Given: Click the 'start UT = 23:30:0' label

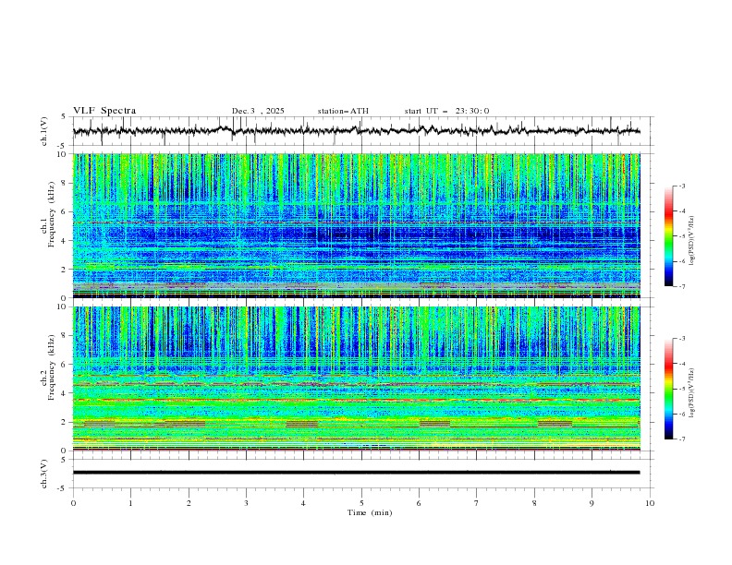Looking at the screenshot, I should [x=446, y=111].
